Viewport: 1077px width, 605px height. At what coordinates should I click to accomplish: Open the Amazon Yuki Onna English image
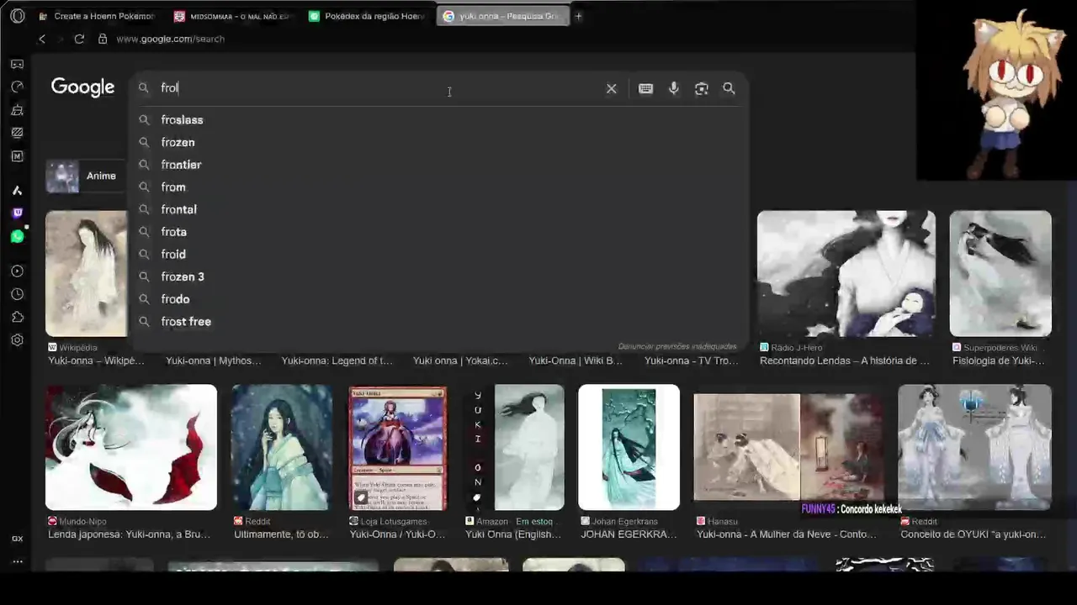click(x=514, y=448)
